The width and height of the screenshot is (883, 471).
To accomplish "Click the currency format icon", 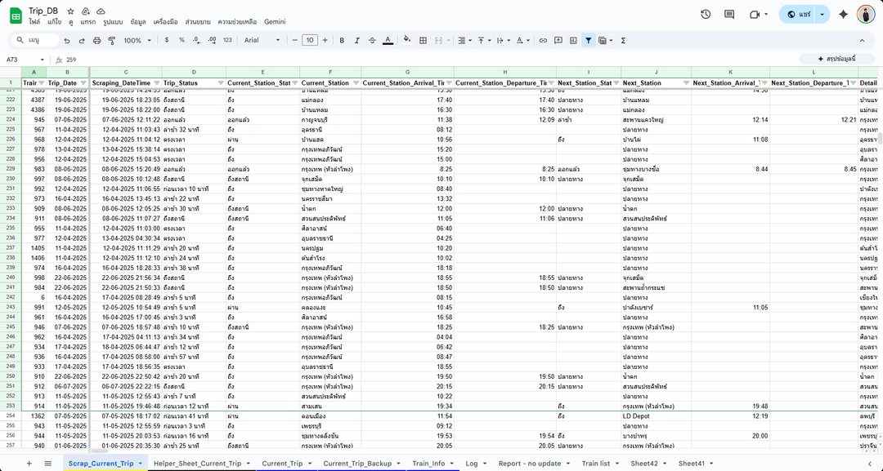I will pyautogui.click(x=168, y=40).
